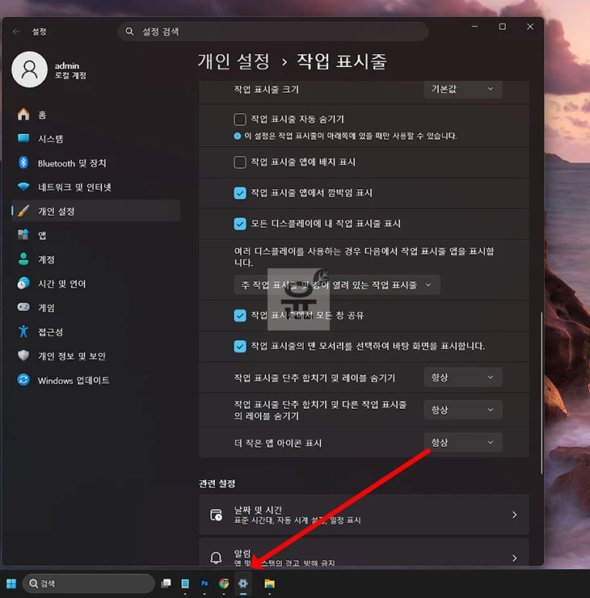Click the 게임 controller icon

[x=23, y=307]
